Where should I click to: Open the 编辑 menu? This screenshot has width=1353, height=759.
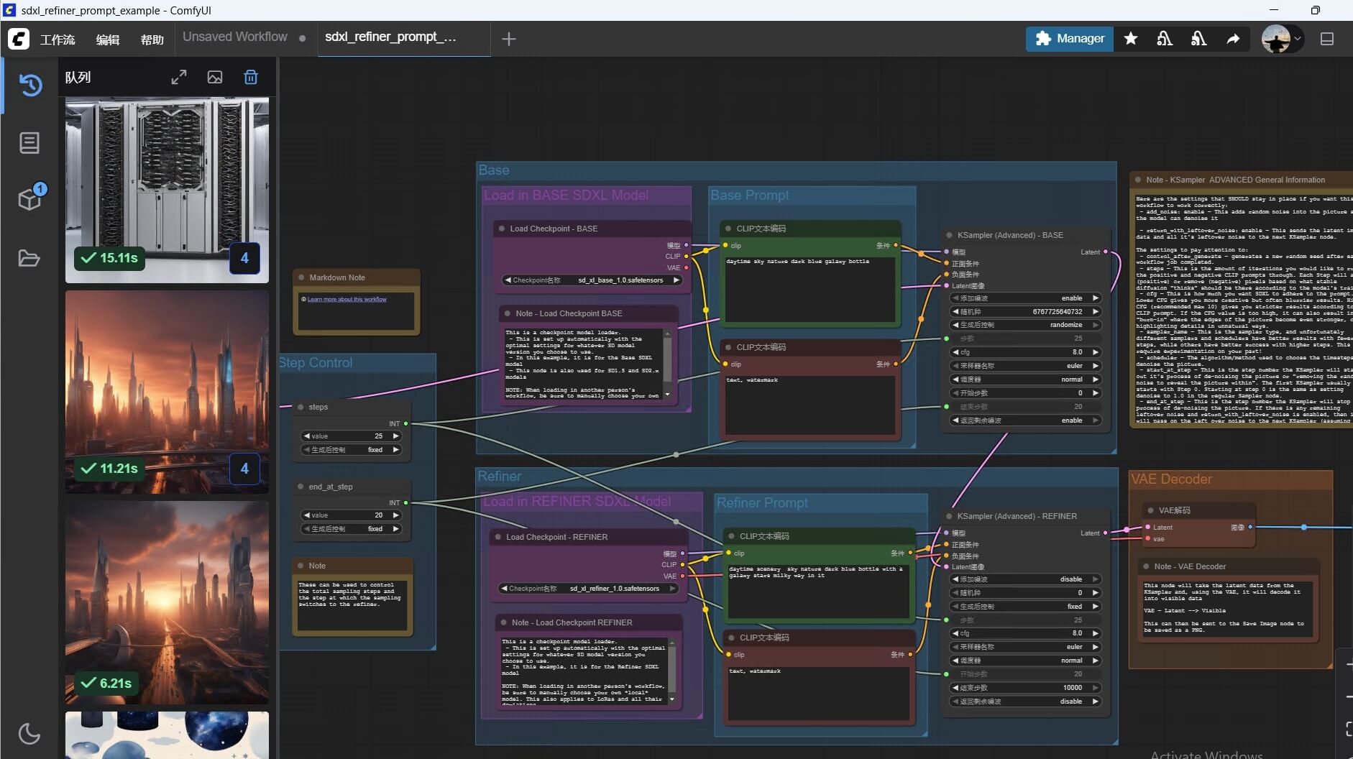tap(108, 40)
